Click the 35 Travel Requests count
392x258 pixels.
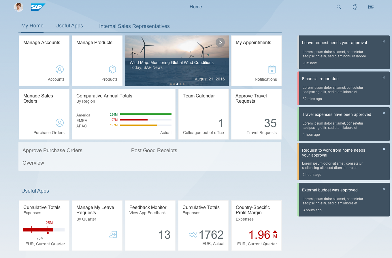point(270,123)
